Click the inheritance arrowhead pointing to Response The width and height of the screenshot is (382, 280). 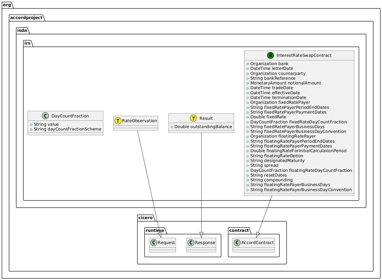click(202, 235)
